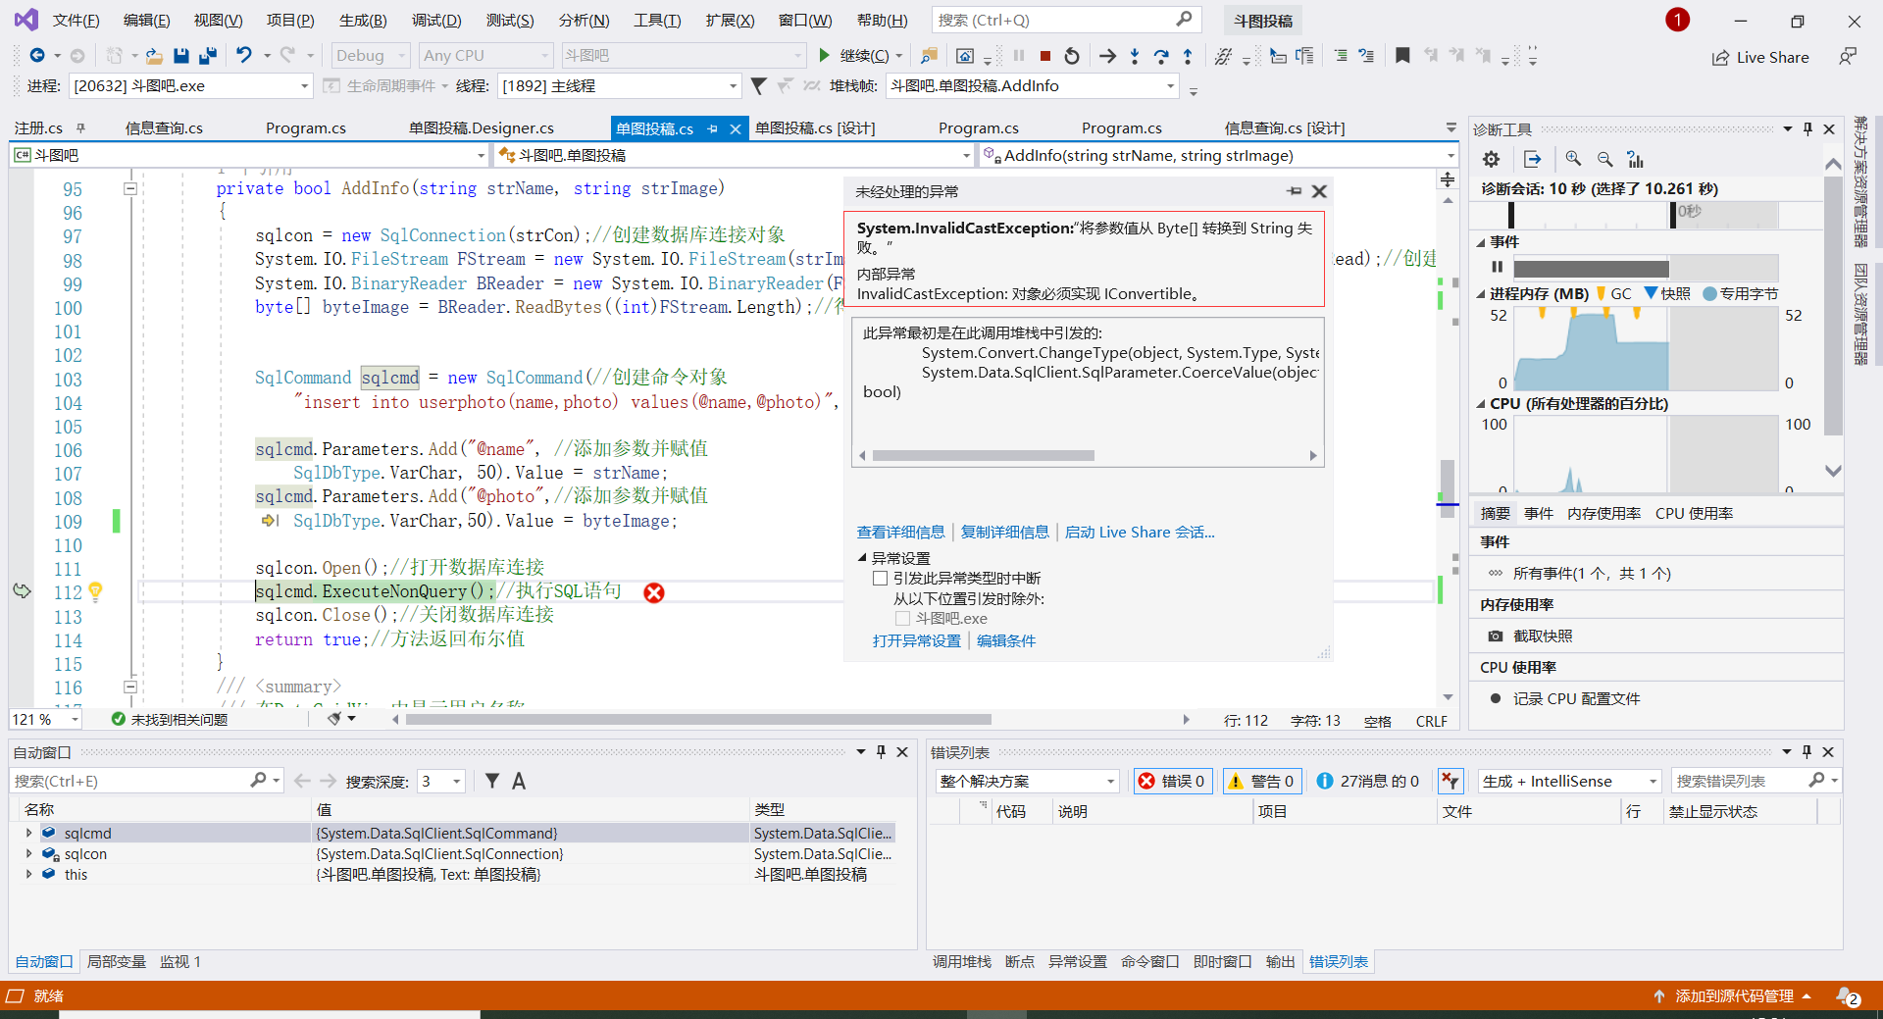This screenshot has width=1883, height=1019.
Task: Open 整个解决方案 scope dropdown
Action: point(1026,781)
